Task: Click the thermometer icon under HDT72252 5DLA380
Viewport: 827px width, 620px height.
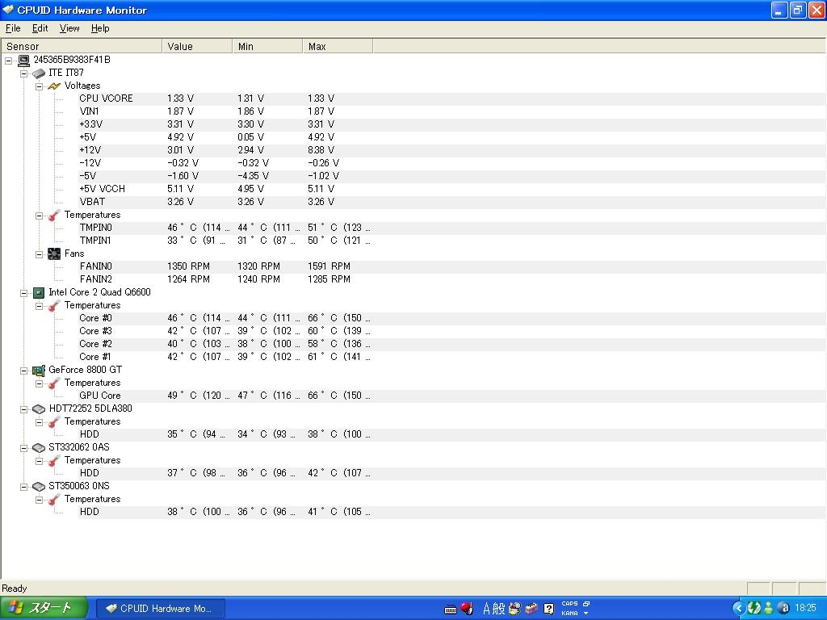Action: click(54, 421)
